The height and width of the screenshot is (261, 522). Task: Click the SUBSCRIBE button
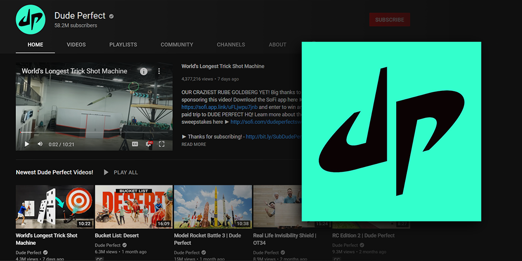pos(389,20)
